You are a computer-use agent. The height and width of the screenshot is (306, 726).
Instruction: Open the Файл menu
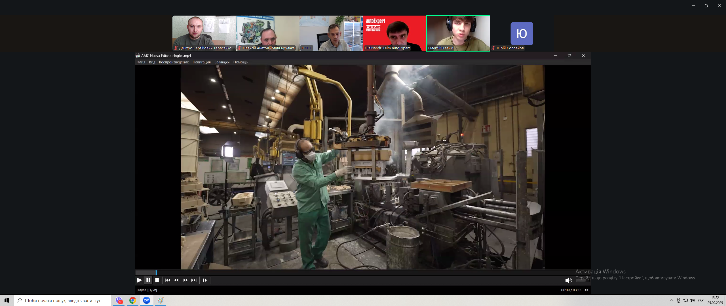coord(141,62)
